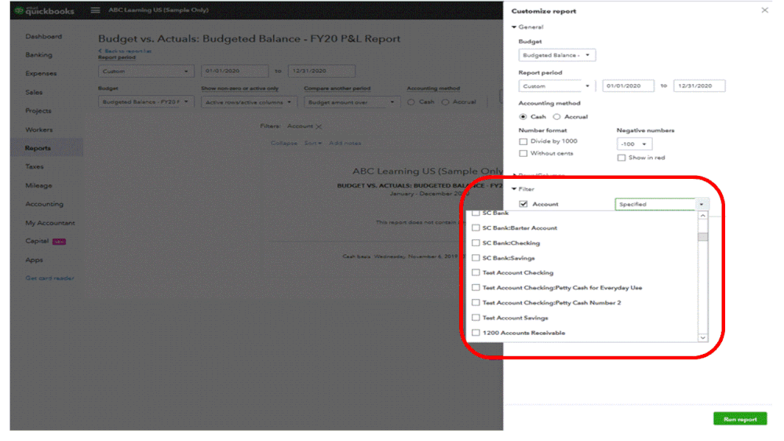The image size is (784, 441).
Task: Close the Customize report panel
Action: click(x=764, y=10)
